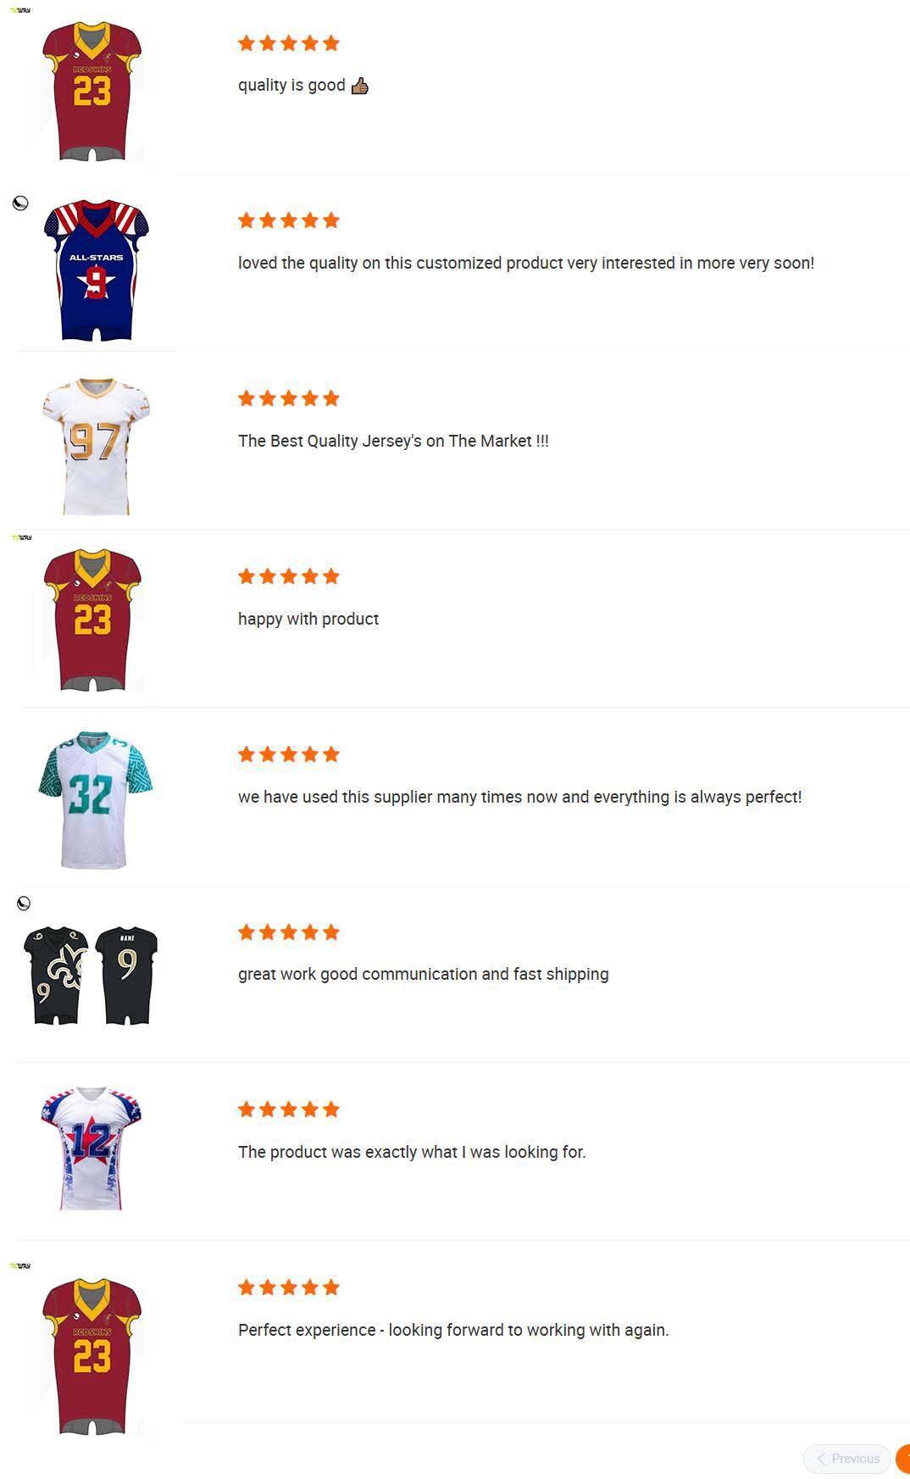Click a star in the 'happy with product' rating

[288, 575]
